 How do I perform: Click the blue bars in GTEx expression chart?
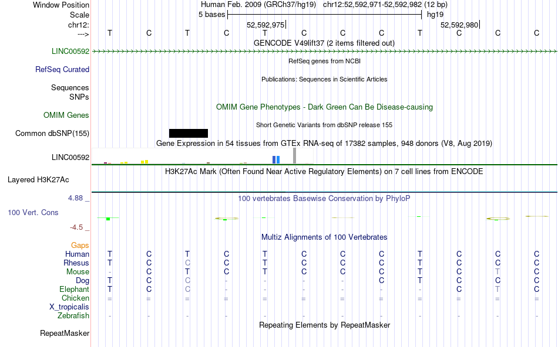click(276, 160)
